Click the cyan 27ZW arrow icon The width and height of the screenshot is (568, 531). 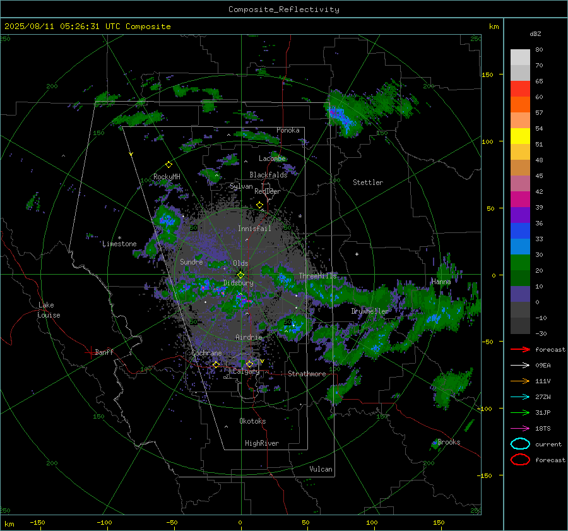pos(520,397)
